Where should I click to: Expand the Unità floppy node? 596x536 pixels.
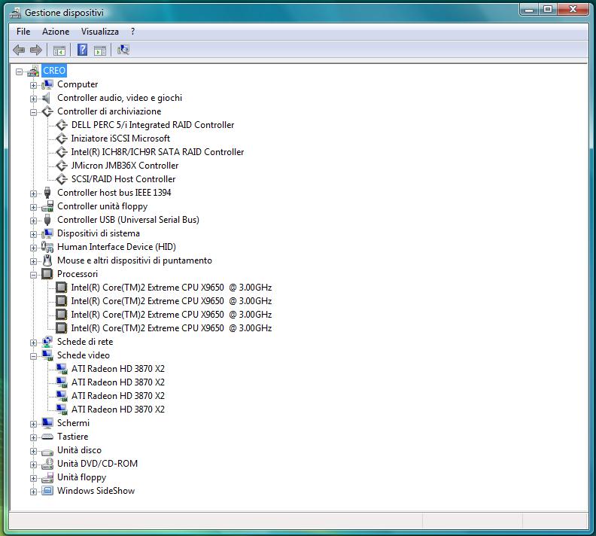coord(33,478)
